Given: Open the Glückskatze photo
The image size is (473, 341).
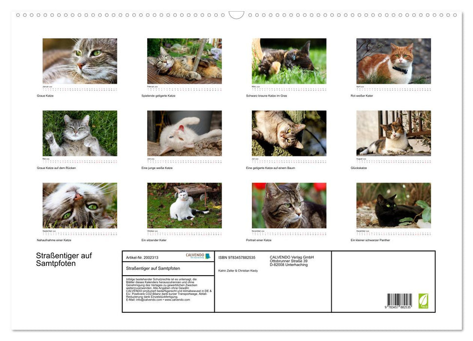Looking at the screenshot, I should (x=394, y=133).
